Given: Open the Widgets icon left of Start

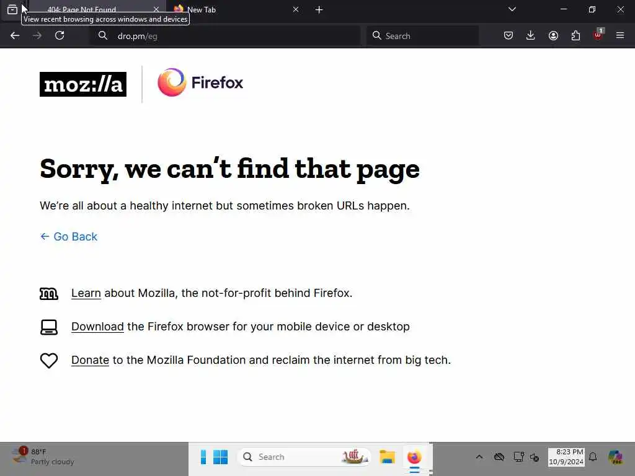Looking at the screenshot, I should 203,457.
